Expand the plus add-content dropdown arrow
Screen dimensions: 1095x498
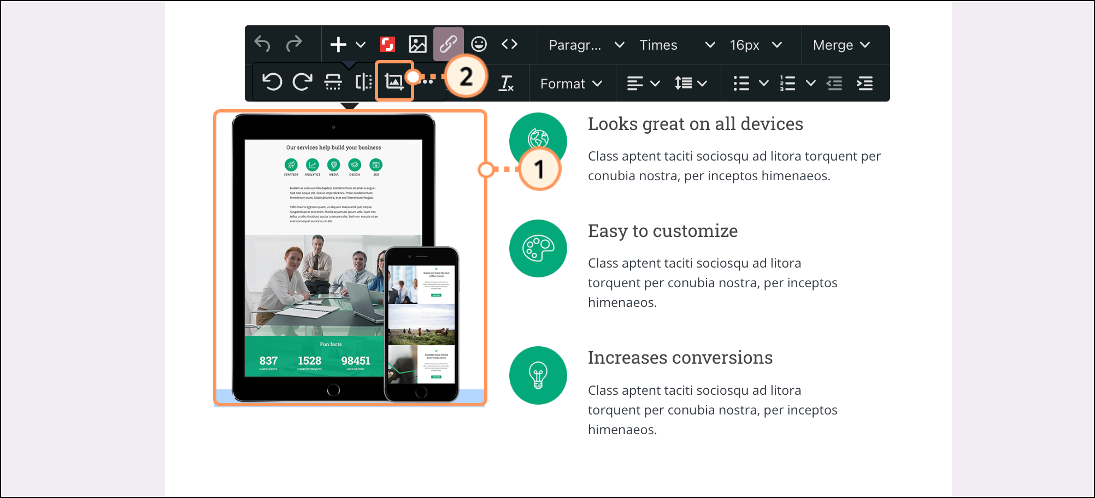point(361,44)
